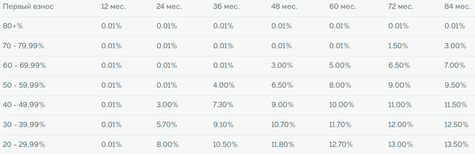475x154 pixels.
Task: Click the "20 - 29,99%" row label
Action: point(24,144)
